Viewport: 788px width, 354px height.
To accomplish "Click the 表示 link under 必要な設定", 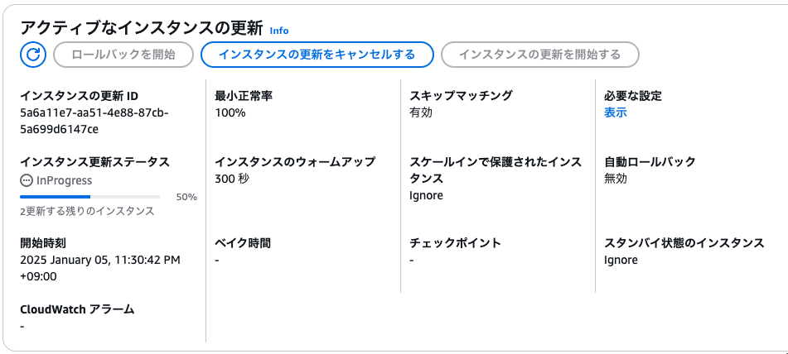I will pyautogui.click(x=615, y=112).
